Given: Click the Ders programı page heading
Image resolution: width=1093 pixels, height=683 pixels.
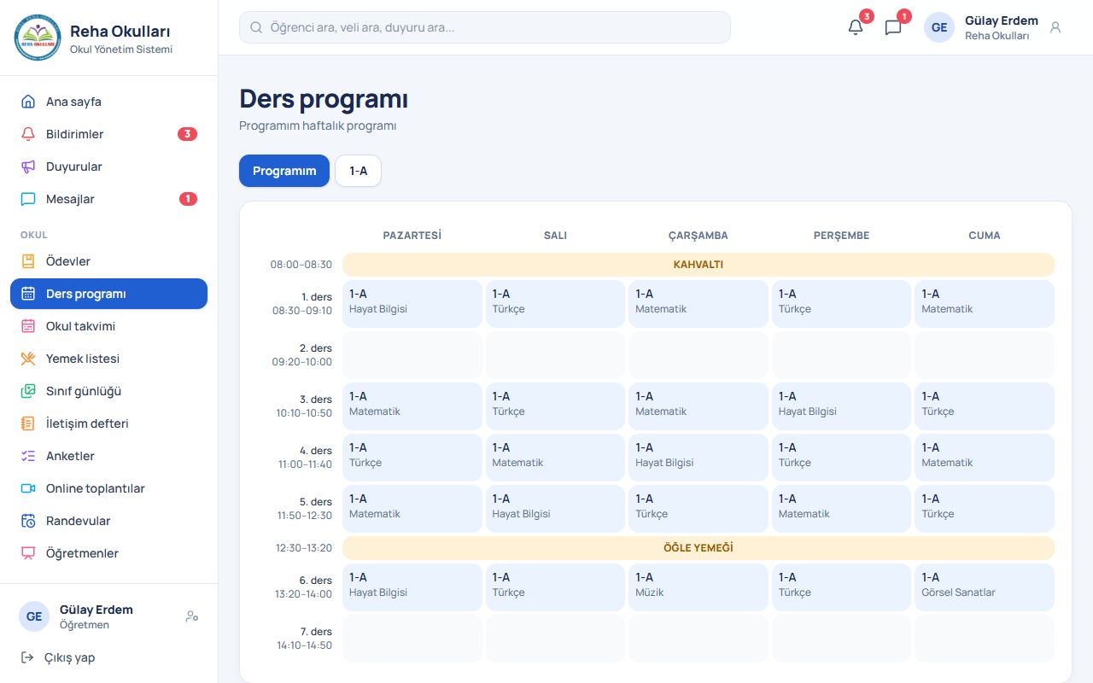Looking at the screenshot, I should coord(324,99).
